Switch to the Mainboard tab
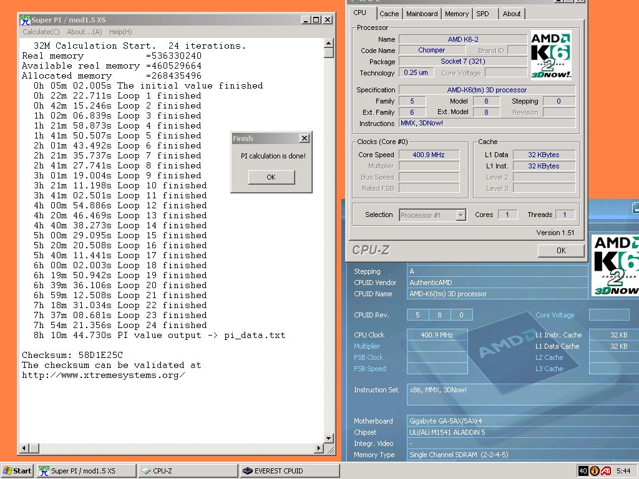This screenshot has height=479, width=639. tap(422, 14)
